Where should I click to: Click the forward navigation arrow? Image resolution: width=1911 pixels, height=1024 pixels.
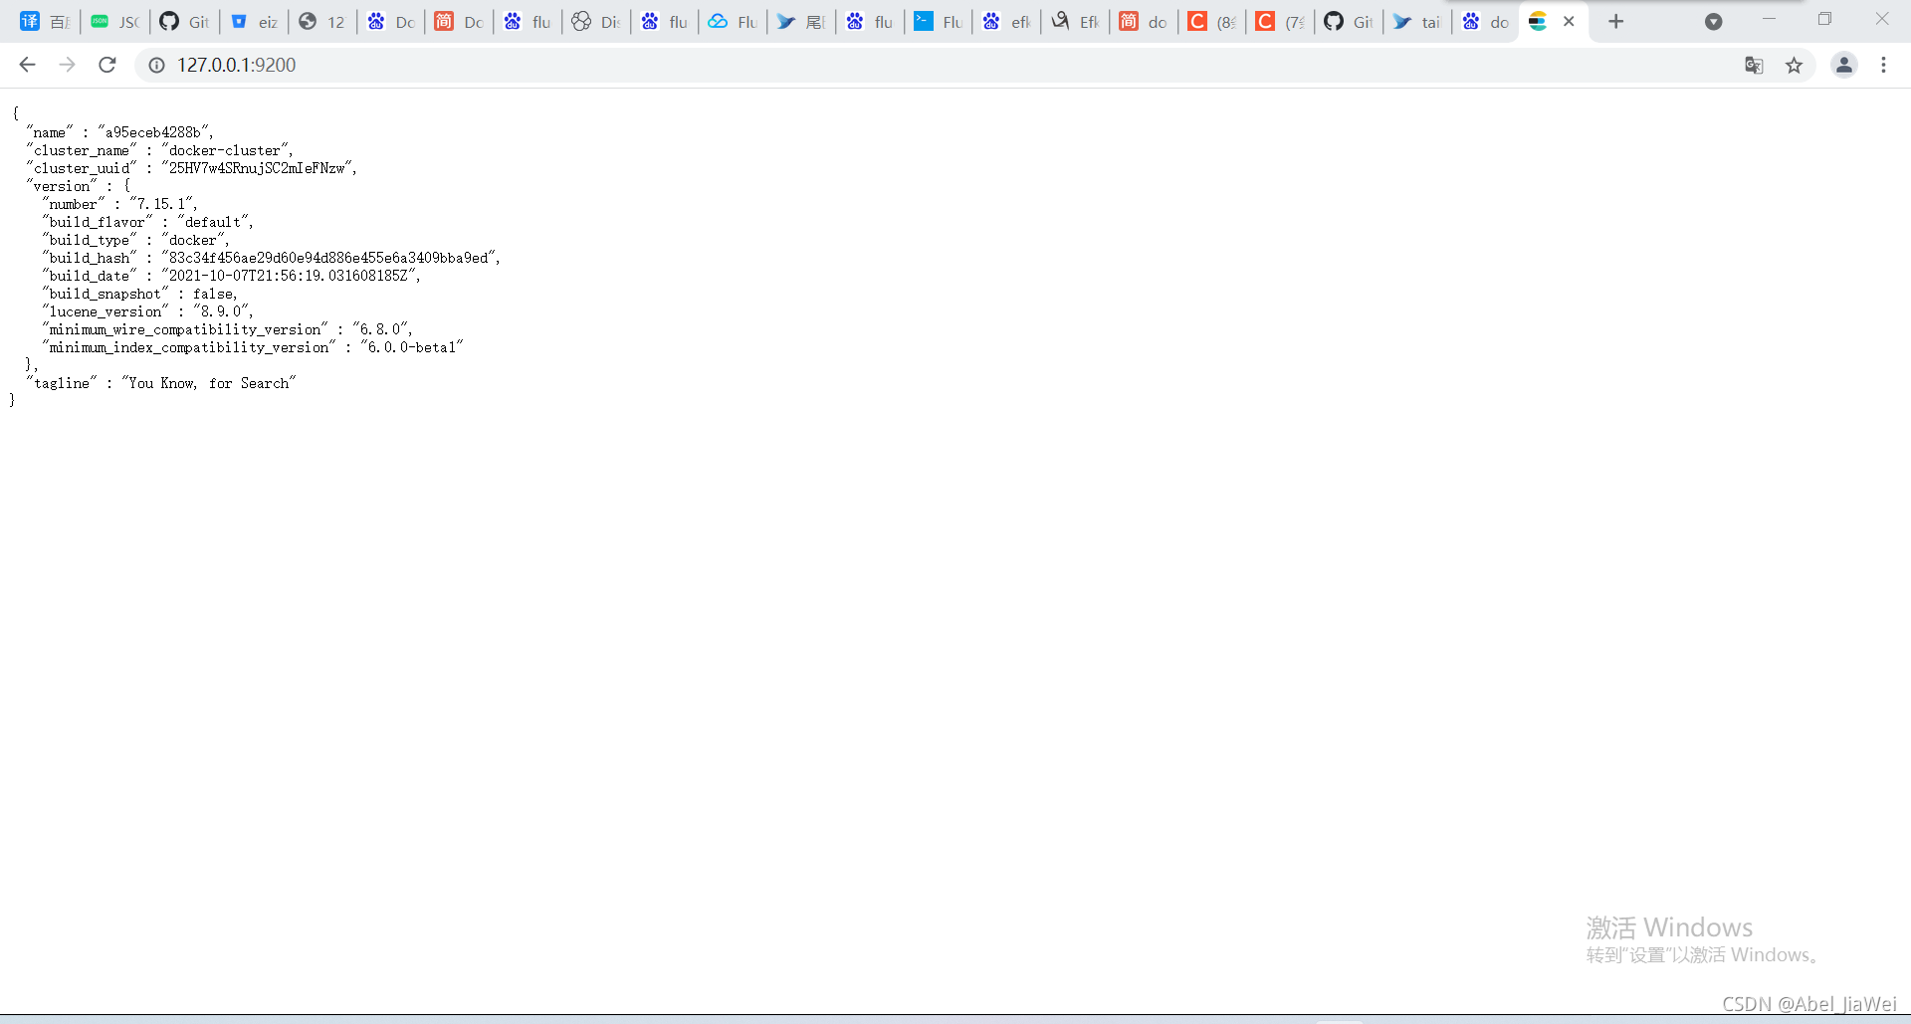point(67,65)
